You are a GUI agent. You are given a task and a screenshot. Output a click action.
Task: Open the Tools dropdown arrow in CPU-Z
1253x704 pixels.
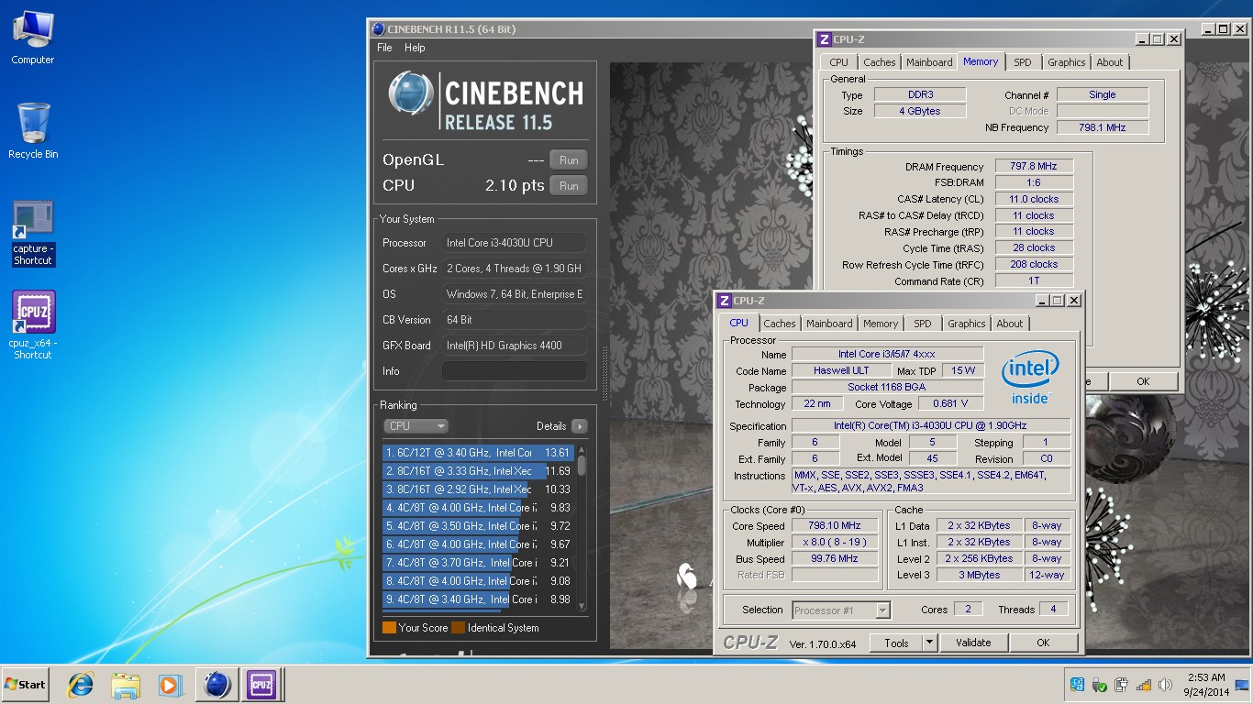pos(929,643)
